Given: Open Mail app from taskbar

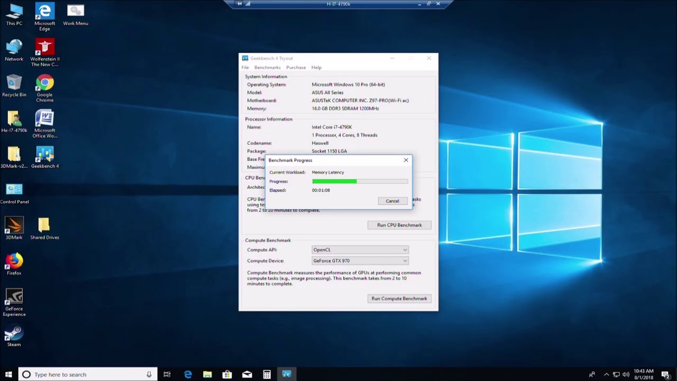Looking at the screenshot, I should 247,374.
